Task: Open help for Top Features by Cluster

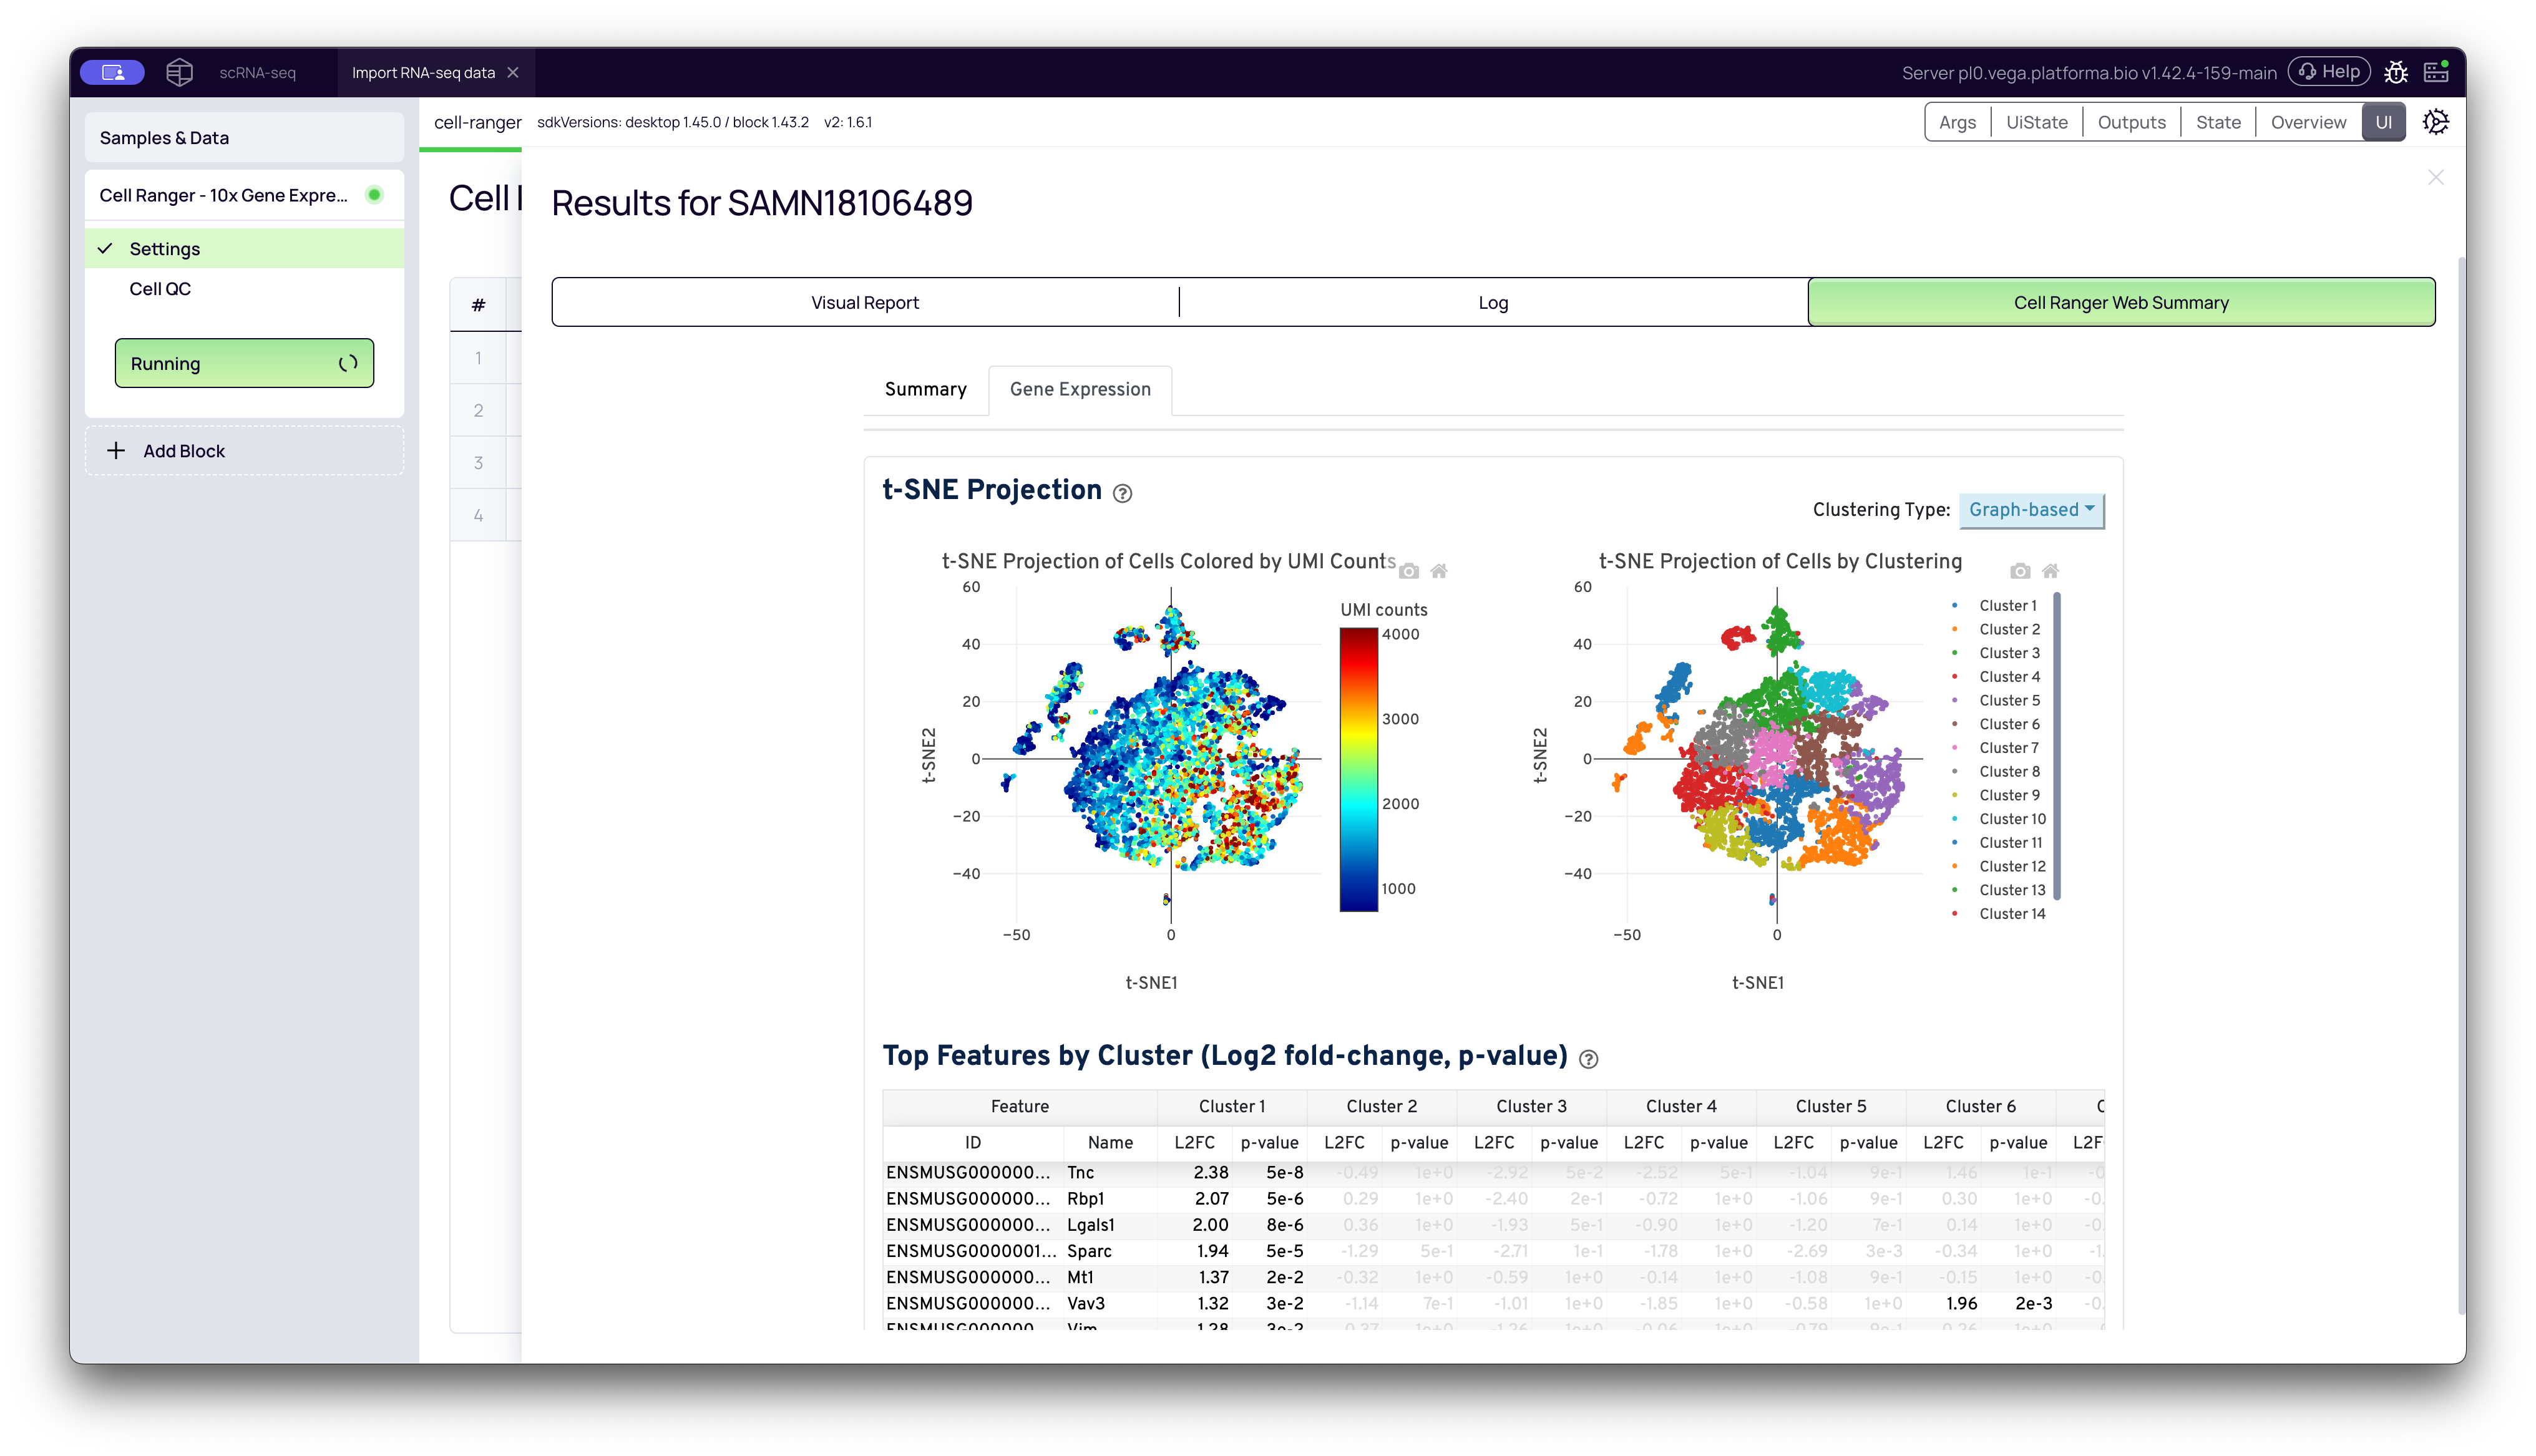Action: [x=1590, y=1058]
